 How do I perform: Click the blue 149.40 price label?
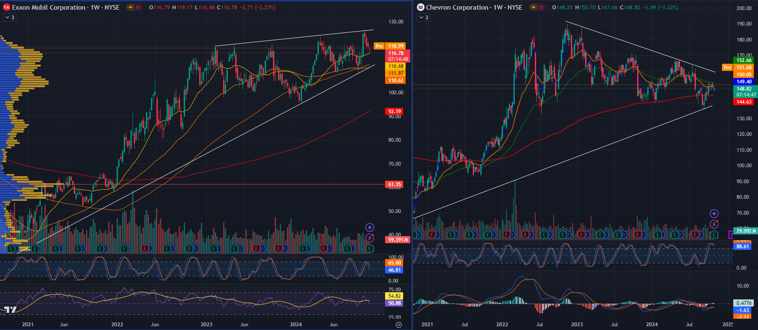744,82
